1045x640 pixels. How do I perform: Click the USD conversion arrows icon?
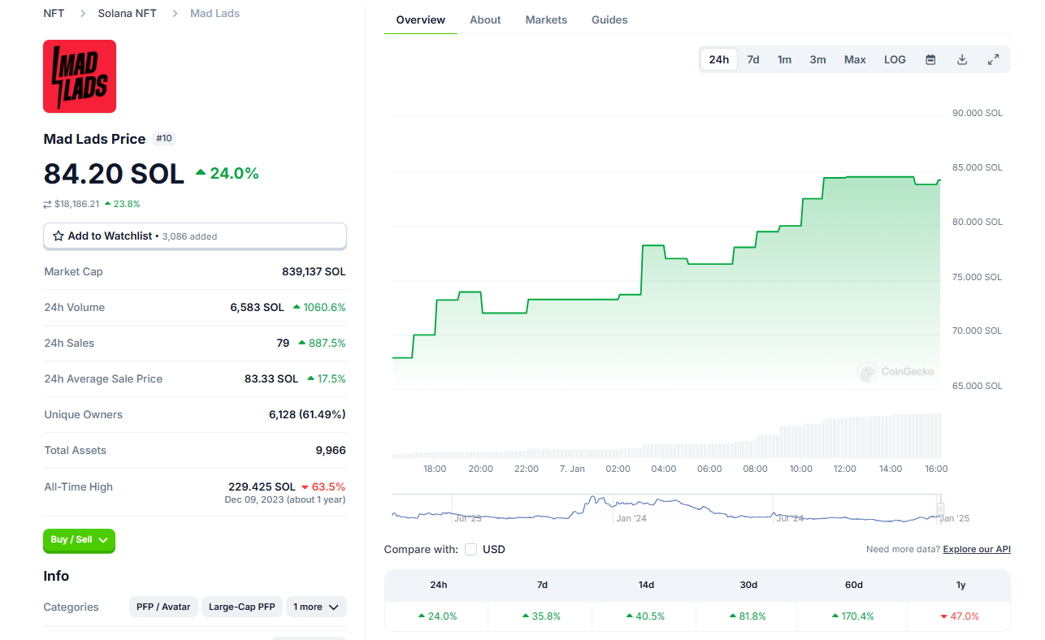click(x=48, y=204)
